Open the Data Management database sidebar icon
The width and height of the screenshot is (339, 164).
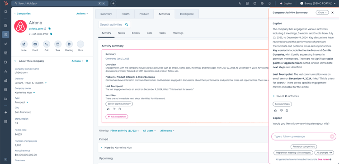coord(5,89)
